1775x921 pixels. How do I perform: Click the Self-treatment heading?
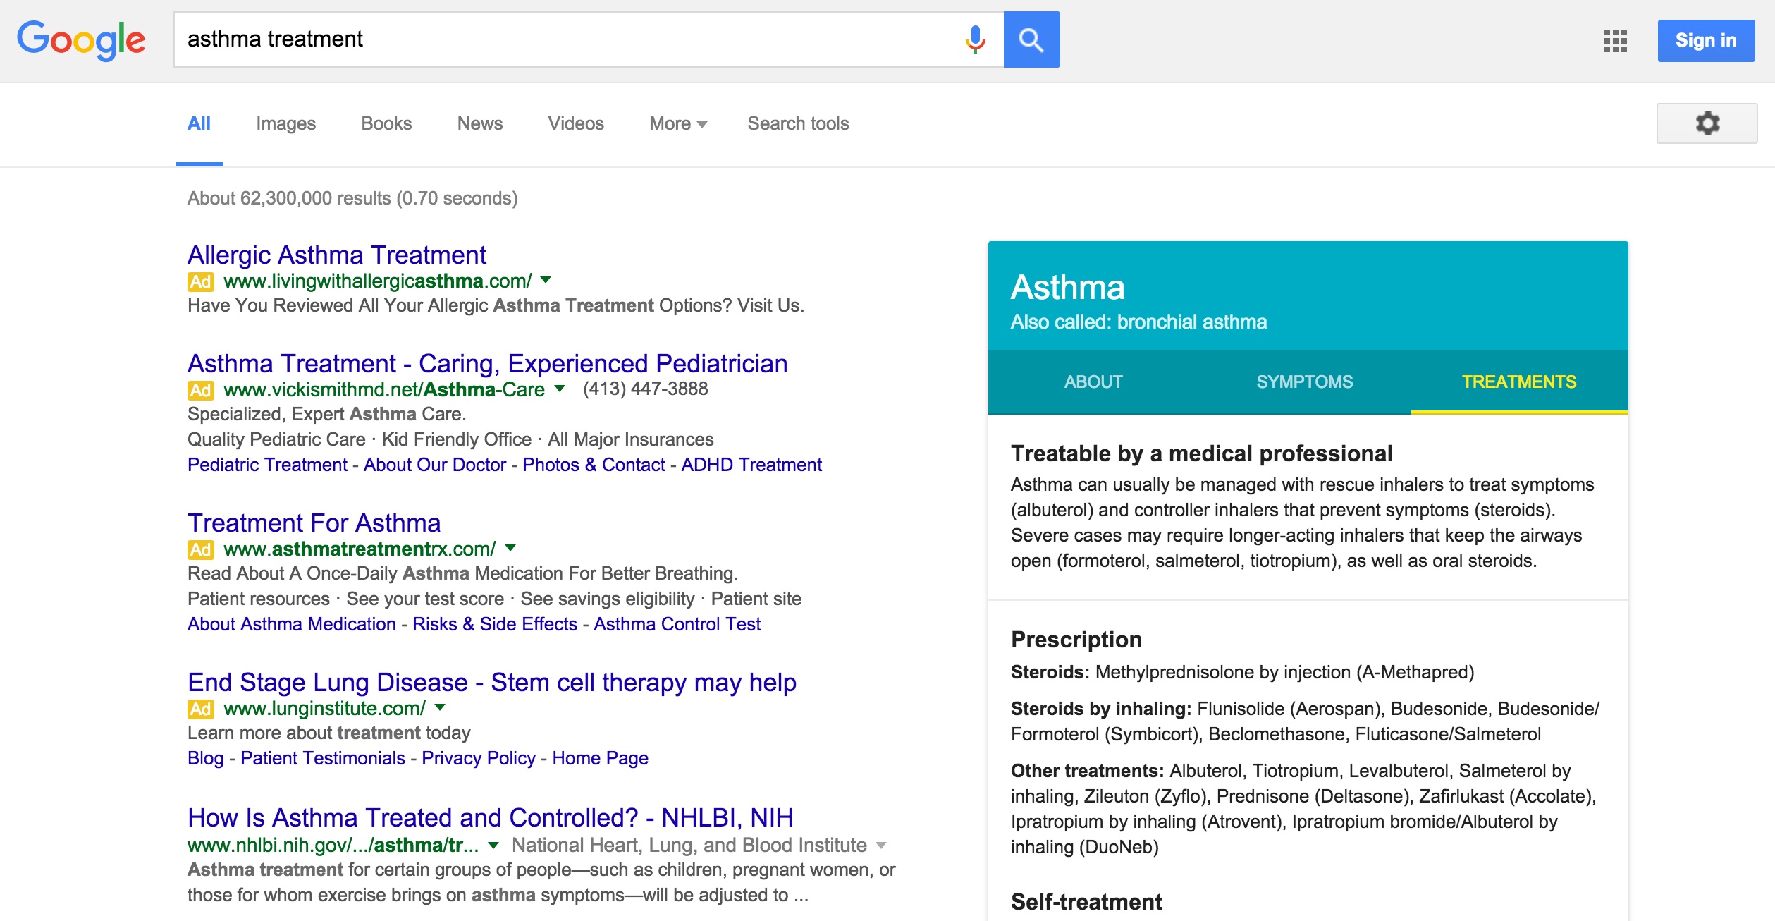(x=1086, y=902)
